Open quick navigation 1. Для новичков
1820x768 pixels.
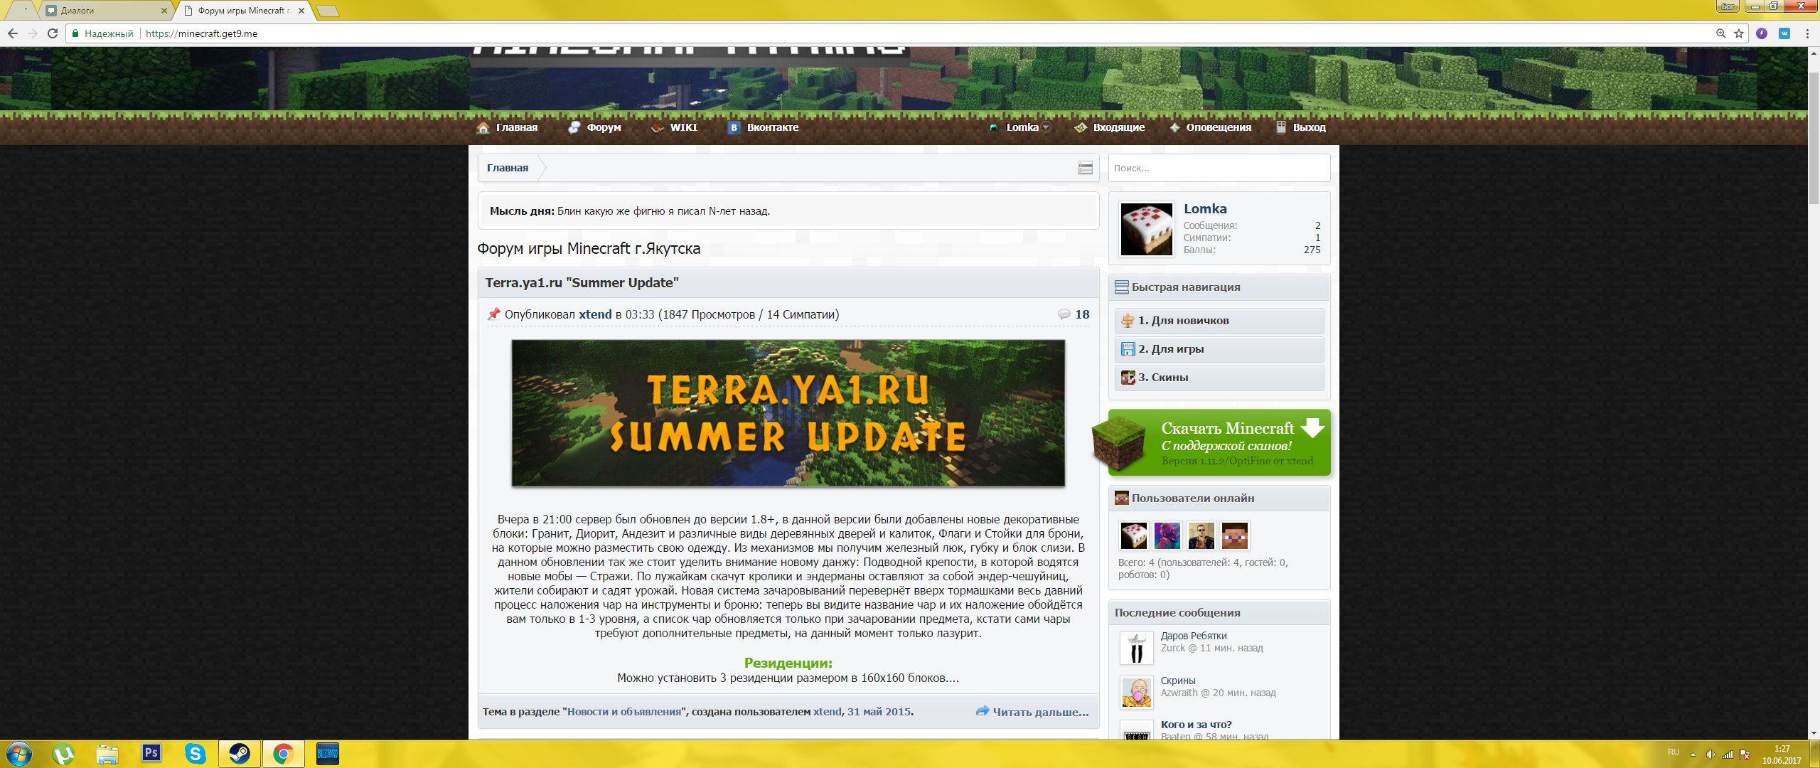[x=1219, y=321]
